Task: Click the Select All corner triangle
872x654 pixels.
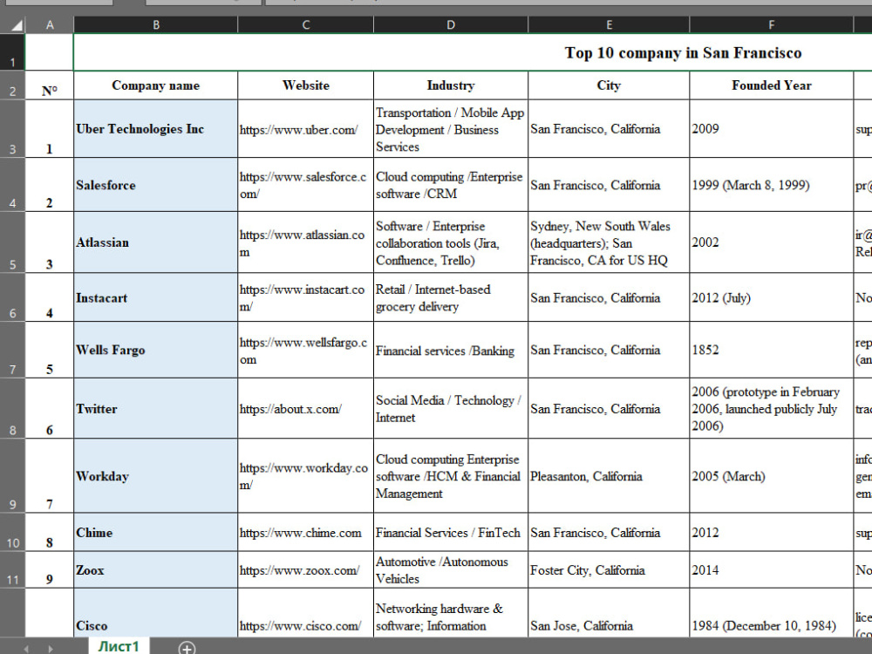Action: [17, 25]
